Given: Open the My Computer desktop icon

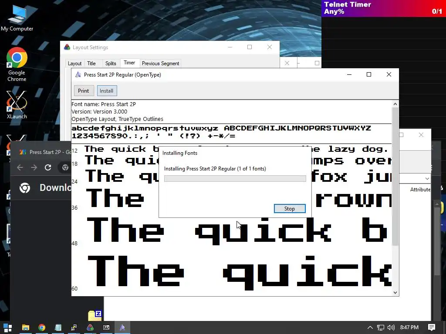Looking at the screenshot, I should 17,18.
